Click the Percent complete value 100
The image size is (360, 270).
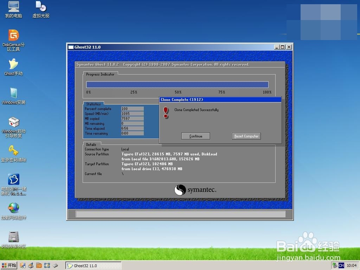point(132,109)
